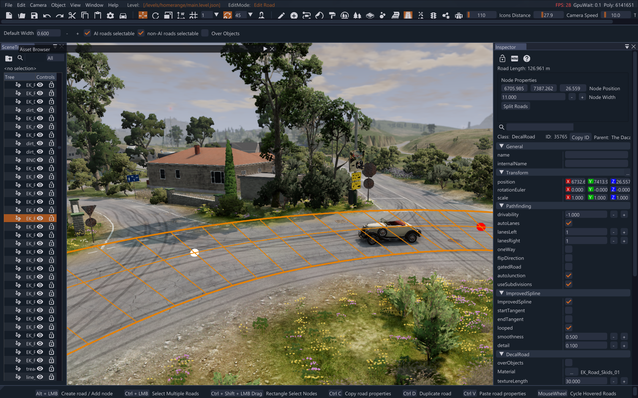
Task: Select the Scale gizmo tool
Action: (168, 16)
